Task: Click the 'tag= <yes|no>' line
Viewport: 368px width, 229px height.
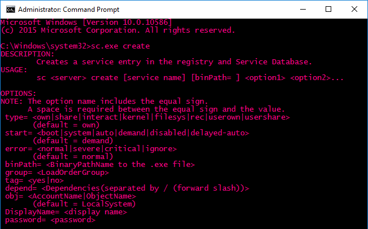Action: click(x=34, y=180)
